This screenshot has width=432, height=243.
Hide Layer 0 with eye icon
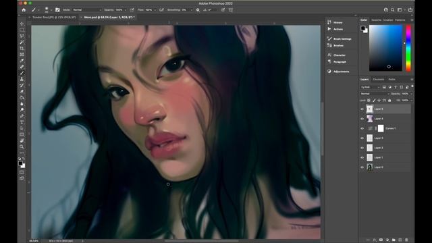pyautogui.click(x=362, y=167)
